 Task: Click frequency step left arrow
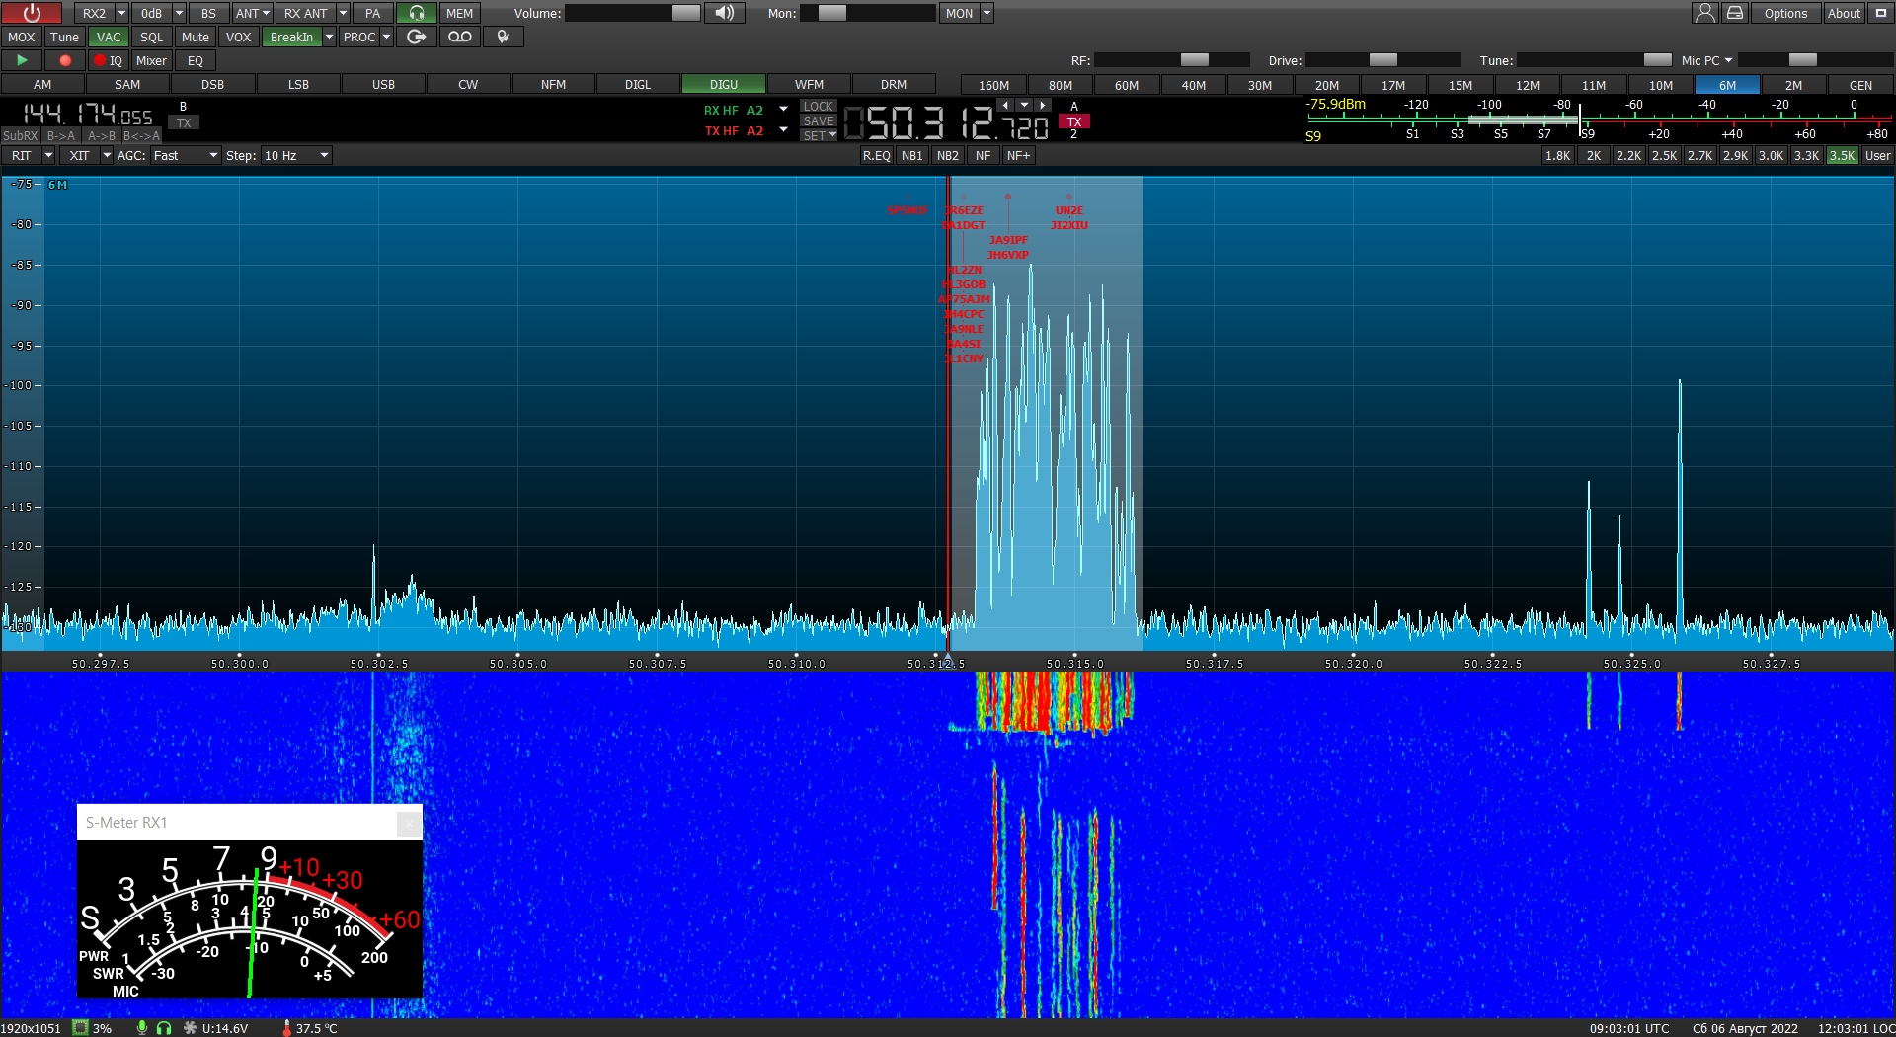click(x=1005, y=105)
